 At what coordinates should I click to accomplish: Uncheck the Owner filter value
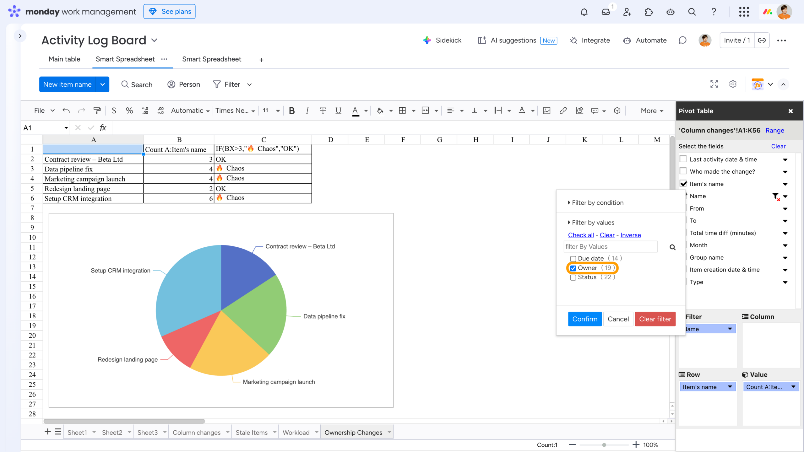point(573,268)
